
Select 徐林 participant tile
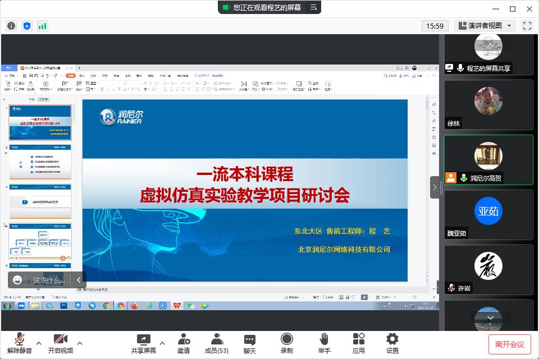point(488,105)
